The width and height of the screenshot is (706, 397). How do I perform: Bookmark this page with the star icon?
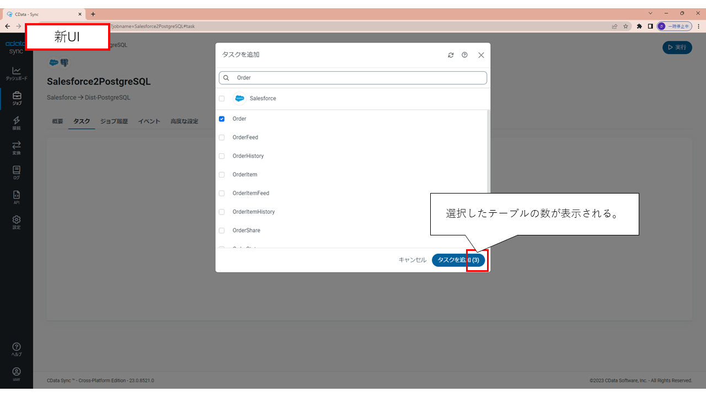(x=625, y=26)
